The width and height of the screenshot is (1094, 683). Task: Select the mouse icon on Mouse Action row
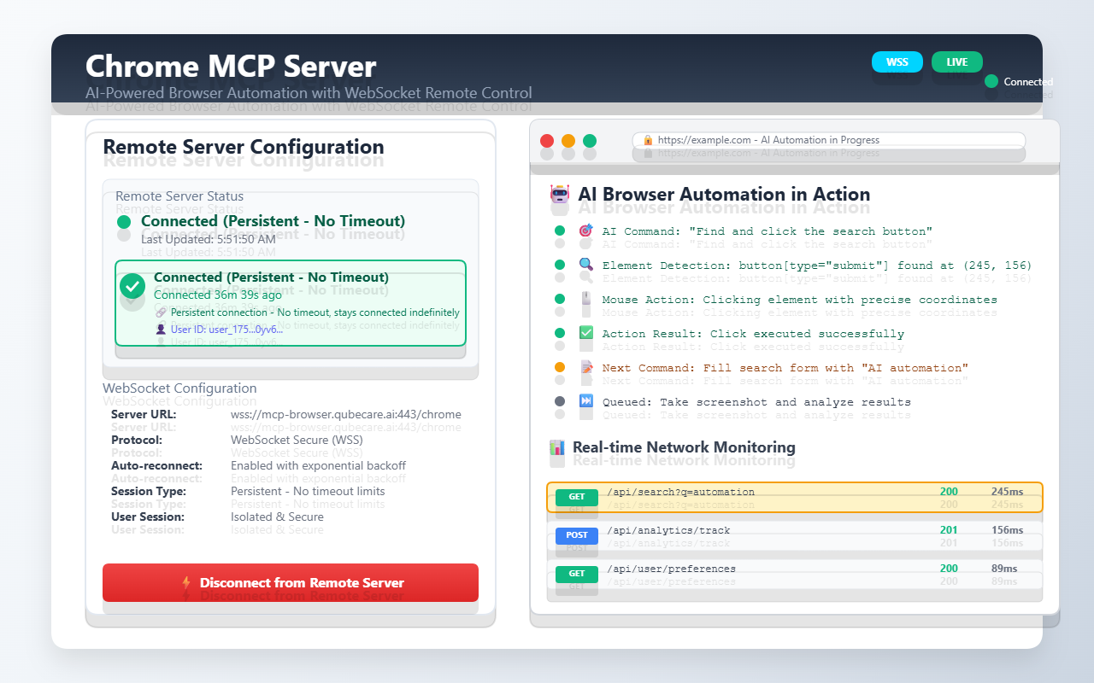(585, 299)
